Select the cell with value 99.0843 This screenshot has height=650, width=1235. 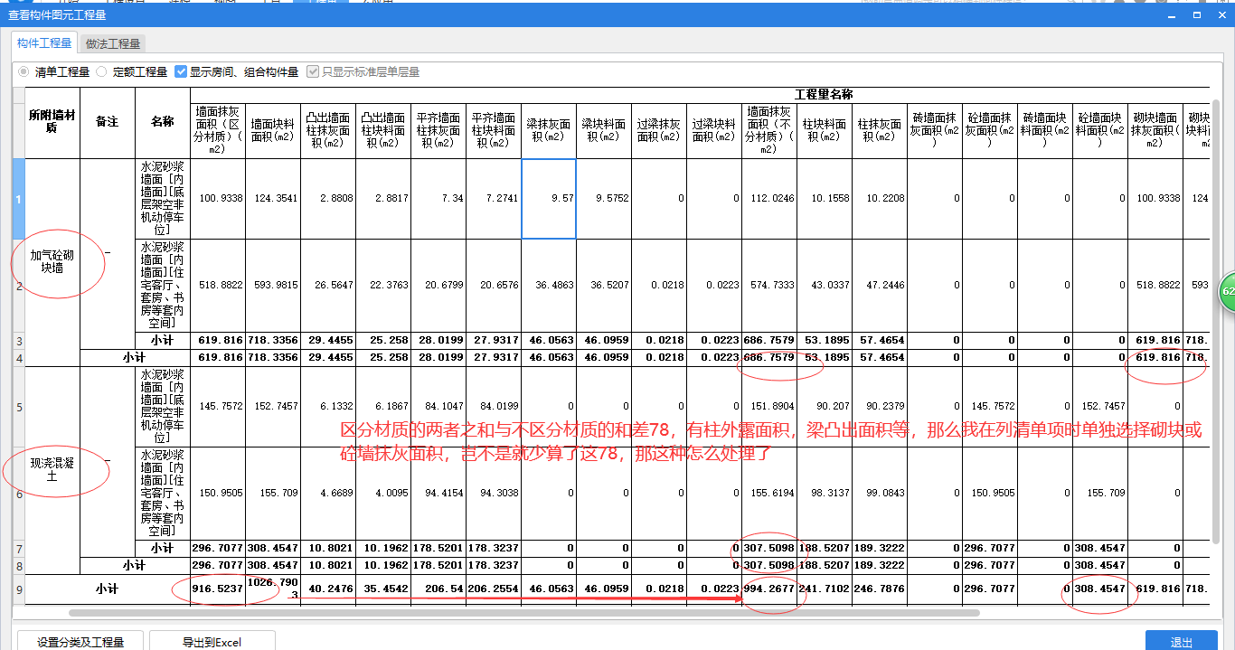click(880, 493)
